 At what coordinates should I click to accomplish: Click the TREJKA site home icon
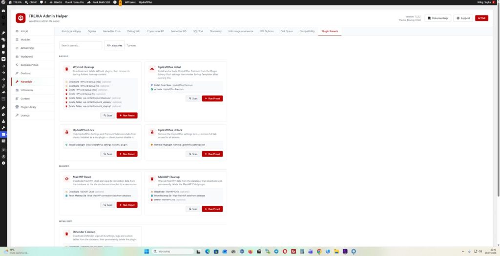pyautogui.click(x=10, y=2)
